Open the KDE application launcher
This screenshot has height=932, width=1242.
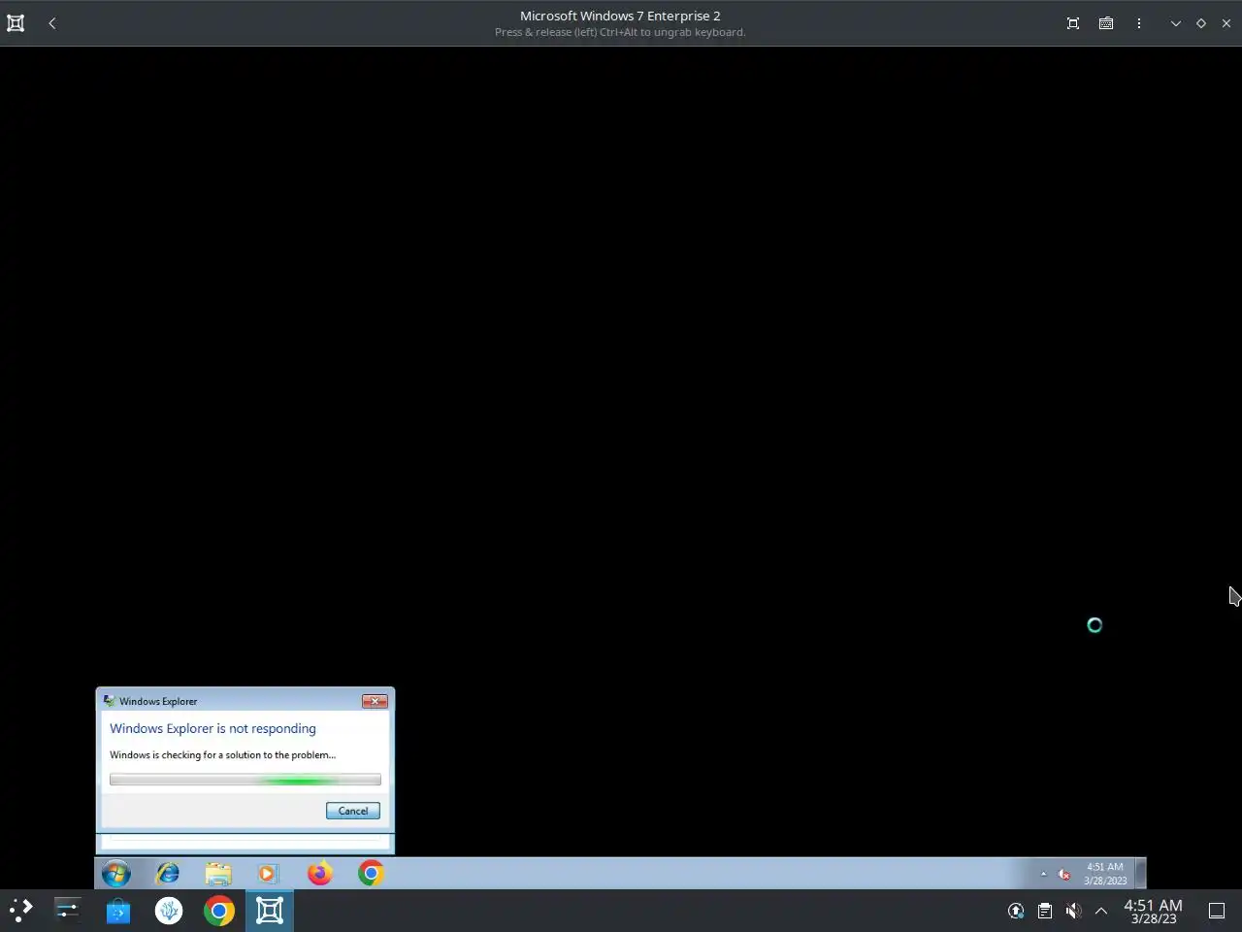[x=21, y=911]
